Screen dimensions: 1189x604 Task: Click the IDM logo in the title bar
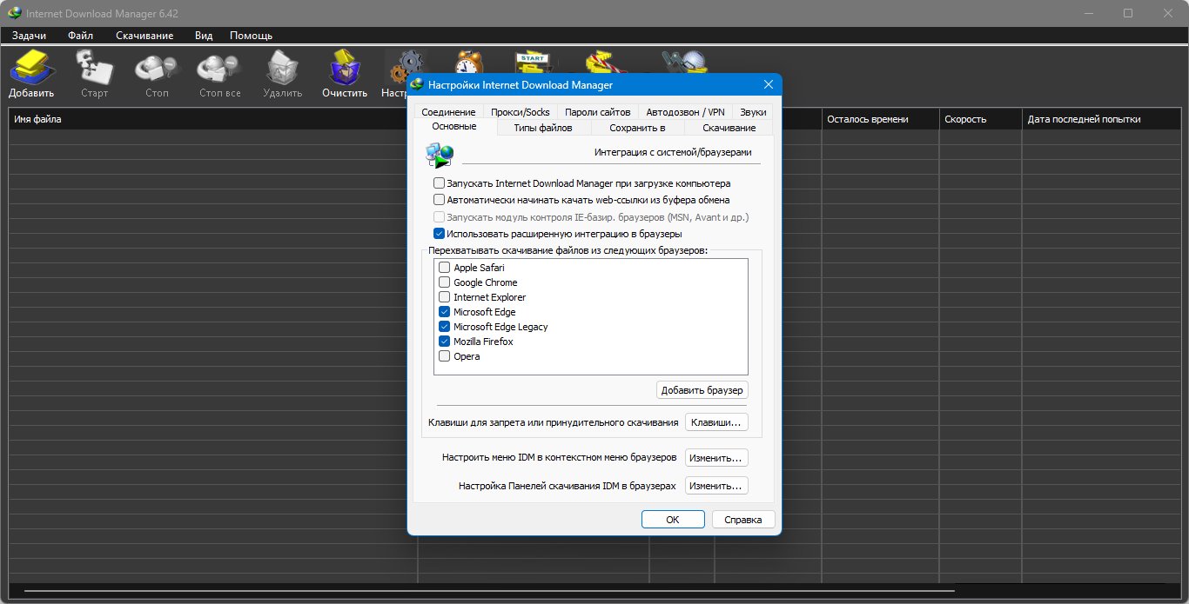coord(14,13)
